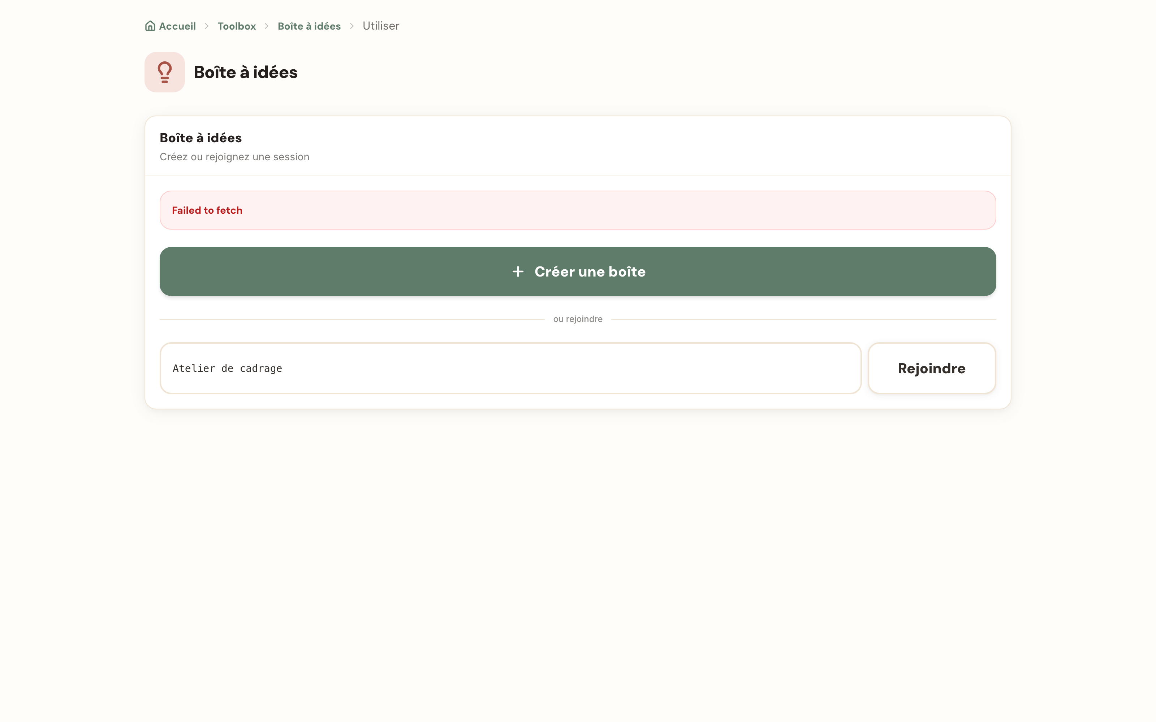
Task: Open the Toolbox breadcrumb link
Action: pyautogui.click(x=237, y=26)
